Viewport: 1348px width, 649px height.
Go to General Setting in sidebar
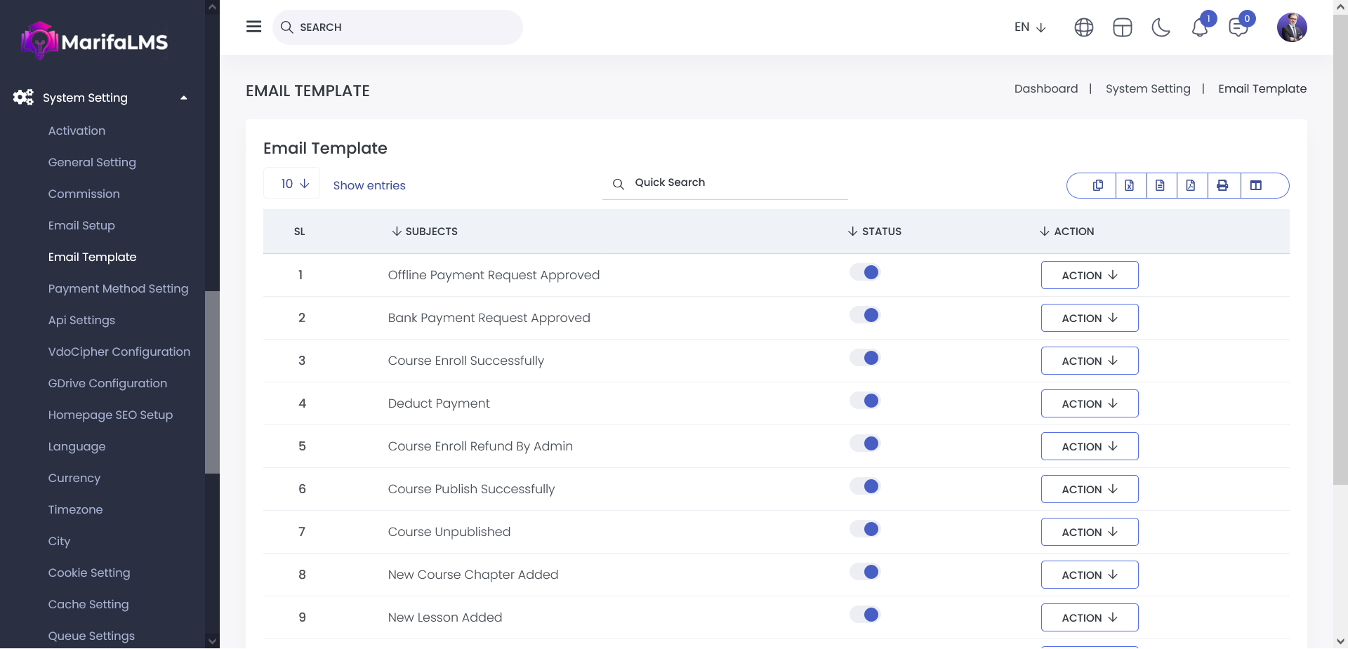tap(92, 162)
